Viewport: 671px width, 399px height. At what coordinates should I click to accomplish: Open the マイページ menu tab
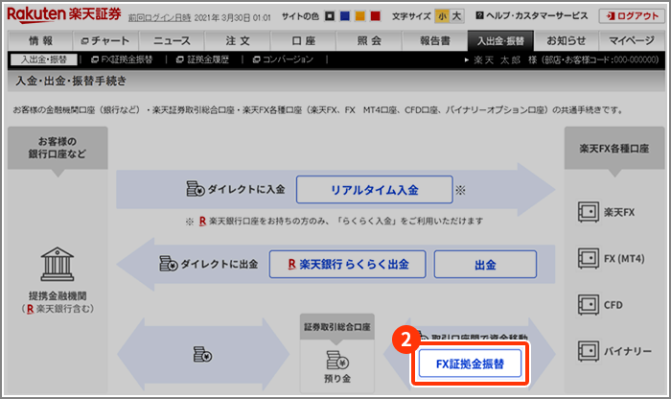(x=632, y=40)
